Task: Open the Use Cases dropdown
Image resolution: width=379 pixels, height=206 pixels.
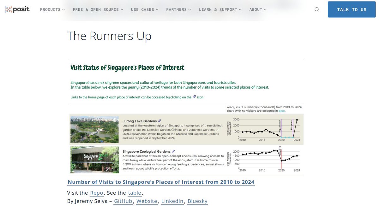Action: coord(145,9)
